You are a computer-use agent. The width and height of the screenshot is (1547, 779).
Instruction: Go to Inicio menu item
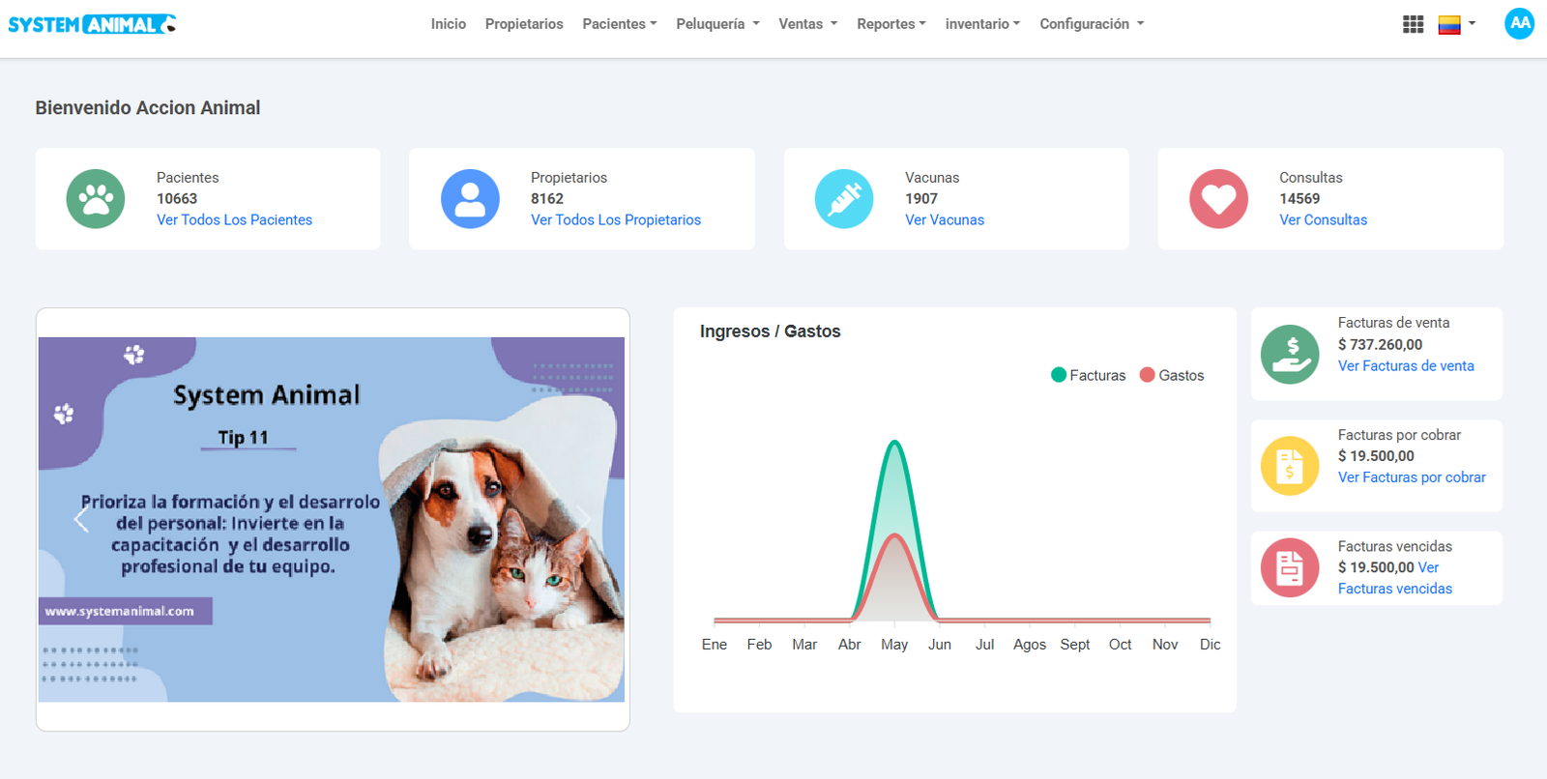pos(449,24)
